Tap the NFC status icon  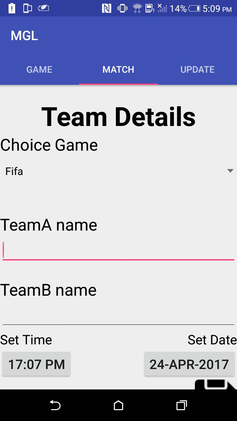pos(107,8)
